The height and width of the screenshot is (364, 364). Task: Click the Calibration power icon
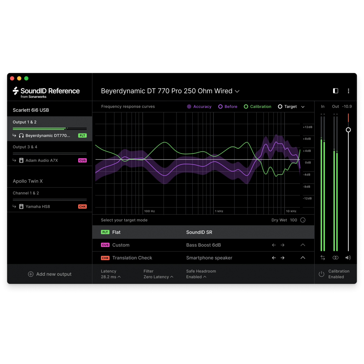coord(322,274)
